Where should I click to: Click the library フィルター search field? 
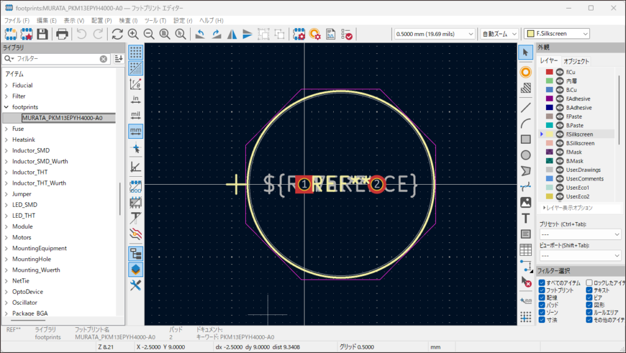click(x=56, y=59)
